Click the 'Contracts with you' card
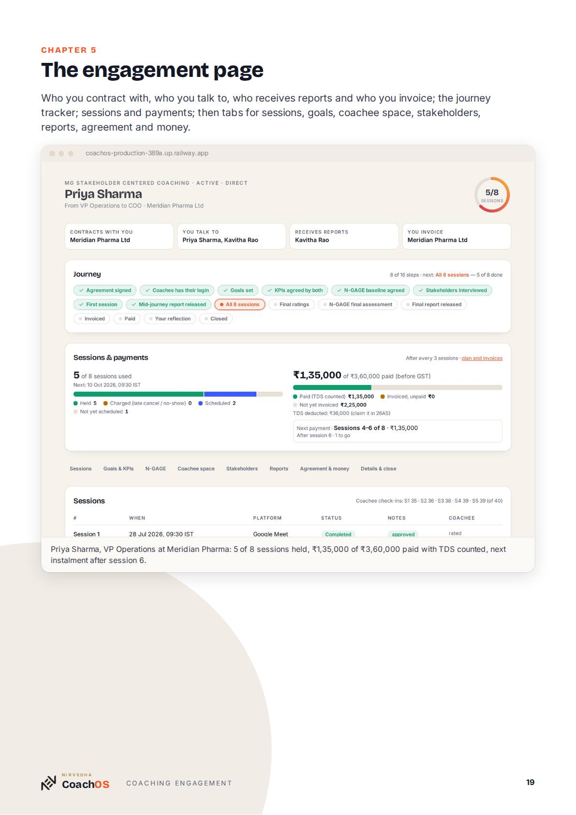Image resolution: width=576 pixels, height=815 pixels. [119, 236]
